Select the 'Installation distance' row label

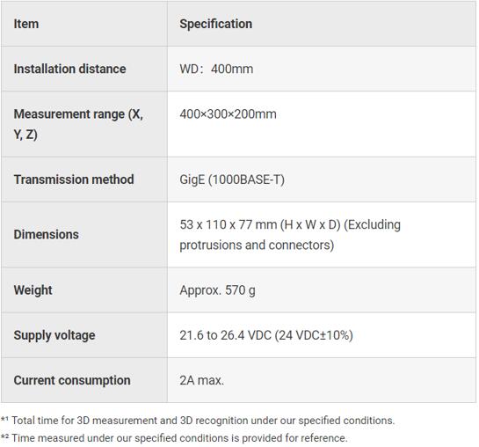[x=69, y=69]
